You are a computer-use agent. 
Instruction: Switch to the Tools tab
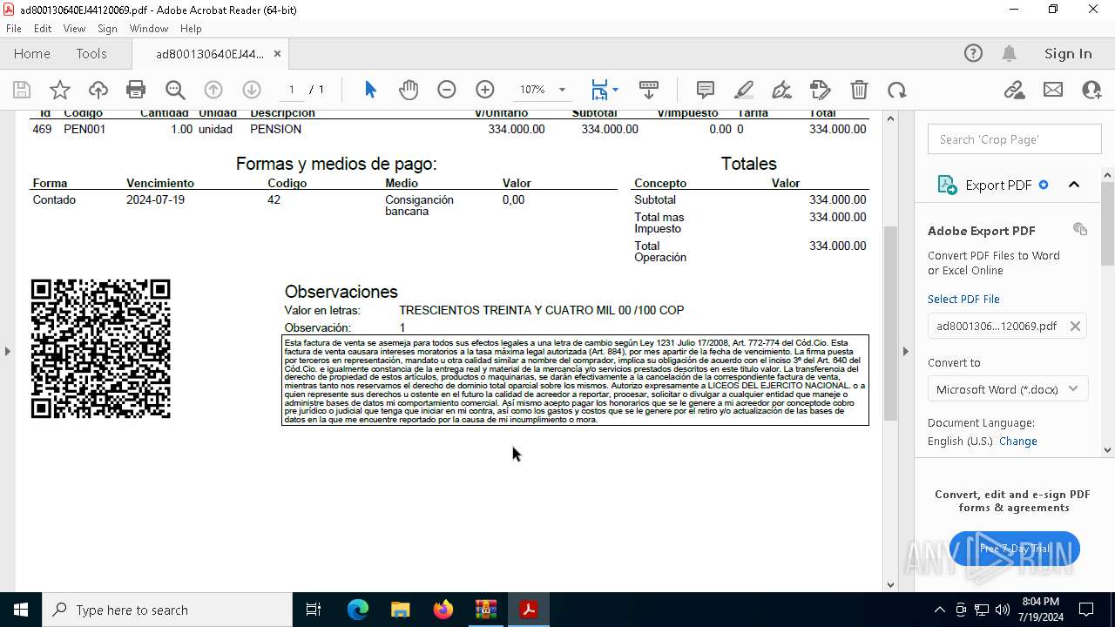(x=91, y=53)
